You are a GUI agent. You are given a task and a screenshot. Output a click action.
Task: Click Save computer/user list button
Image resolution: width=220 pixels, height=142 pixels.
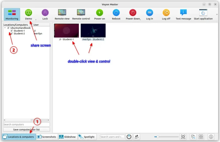(x=26, y=129)
